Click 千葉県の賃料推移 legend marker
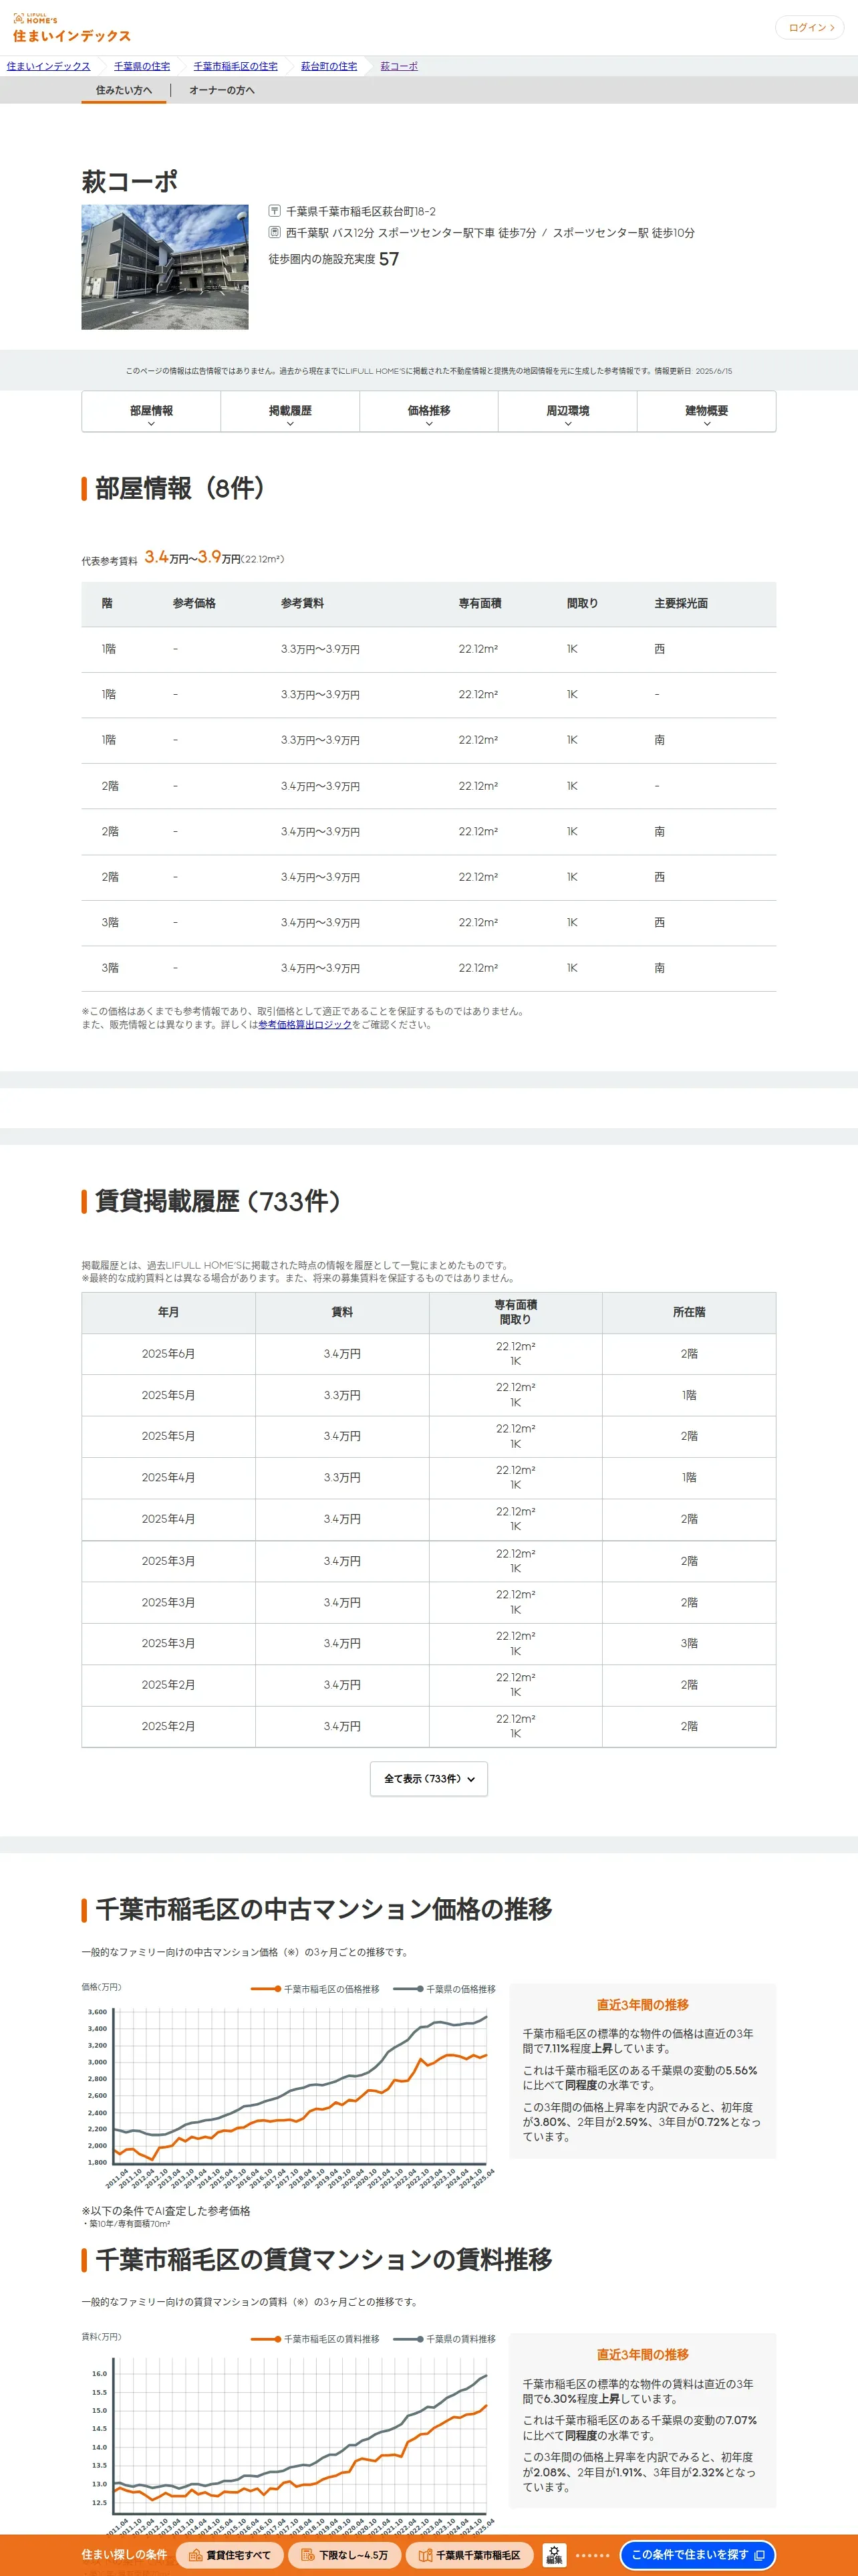 coord(408,2339)
